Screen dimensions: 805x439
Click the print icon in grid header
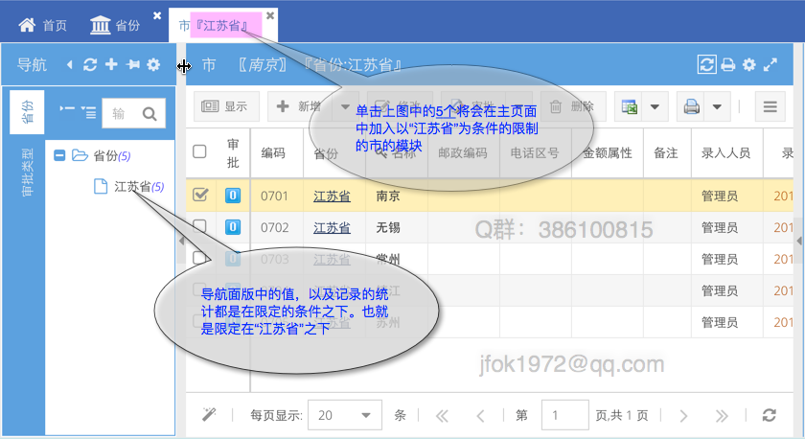click(728, 65)
